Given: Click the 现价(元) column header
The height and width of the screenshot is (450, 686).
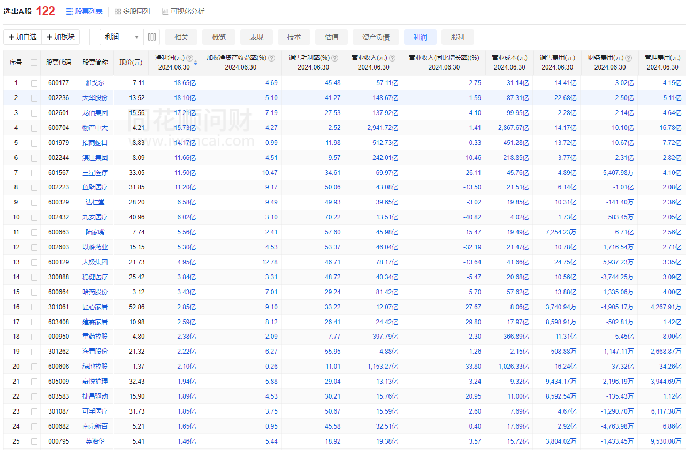Looking at the screenshot, I should point(131,63).
